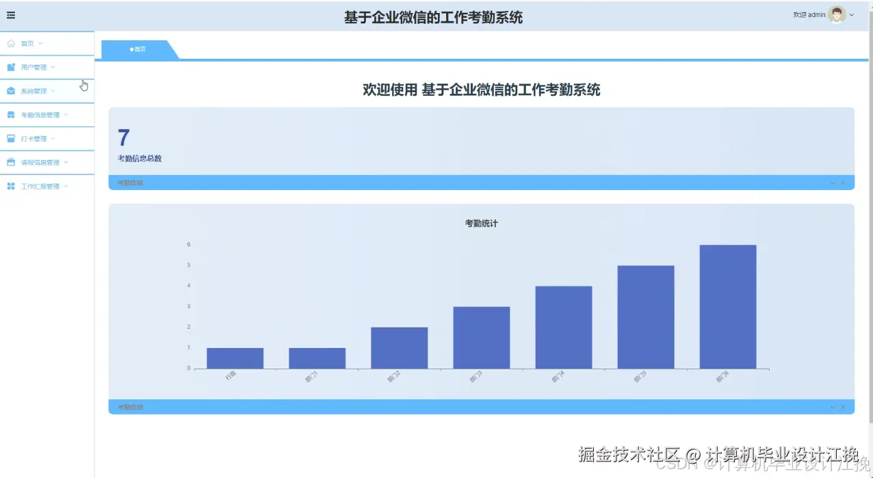Click the bar for 部门2
Screen dimensions: 873x478
(400, 348)
